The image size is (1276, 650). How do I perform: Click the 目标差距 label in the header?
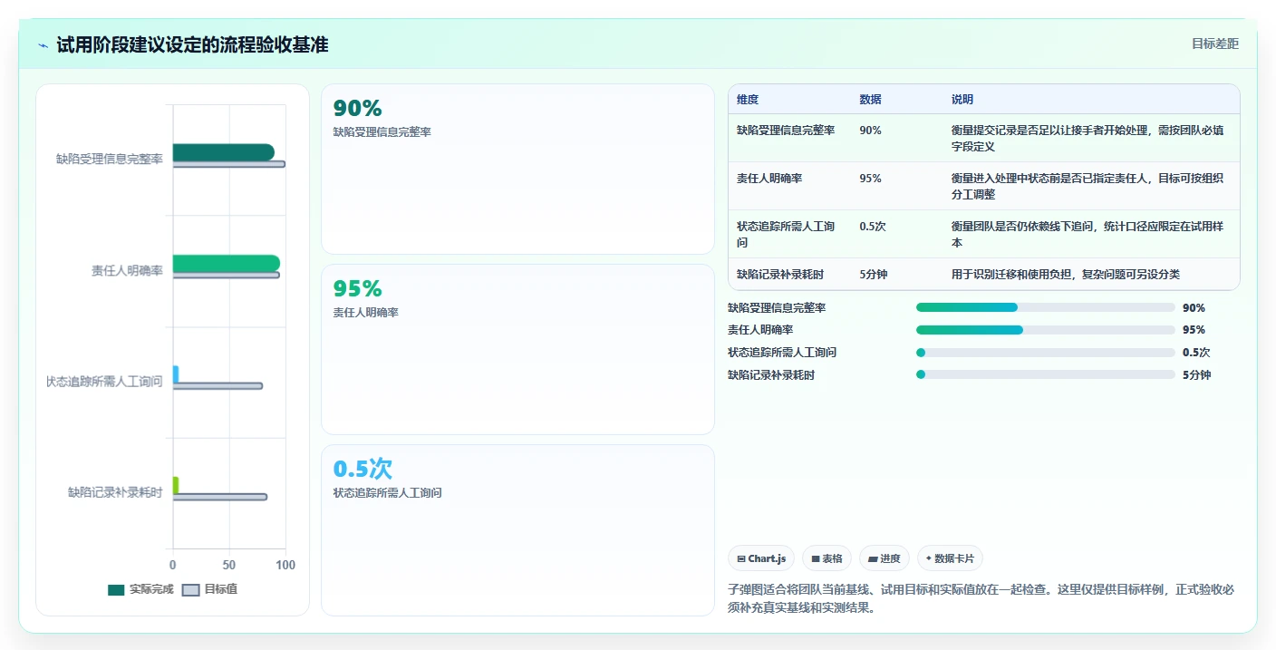(1214, 44)
